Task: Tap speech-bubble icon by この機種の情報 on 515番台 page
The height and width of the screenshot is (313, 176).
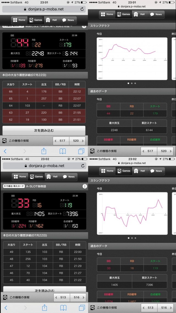Action: [5, 297]
